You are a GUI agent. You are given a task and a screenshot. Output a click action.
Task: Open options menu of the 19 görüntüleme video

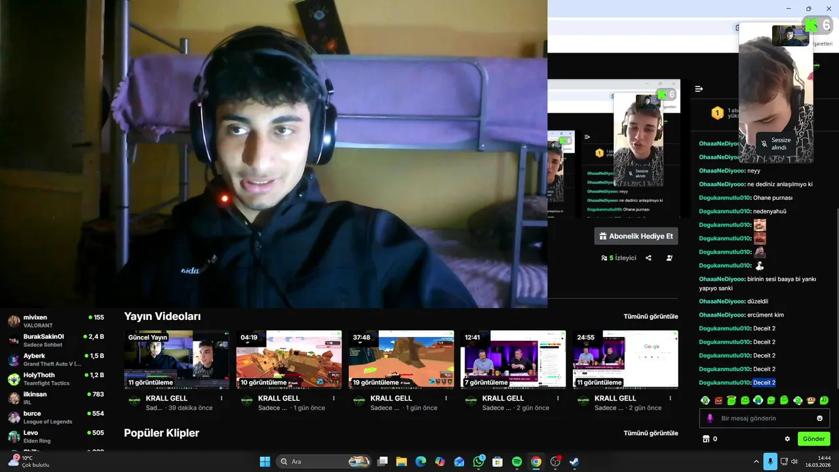[x=446, y=398]
